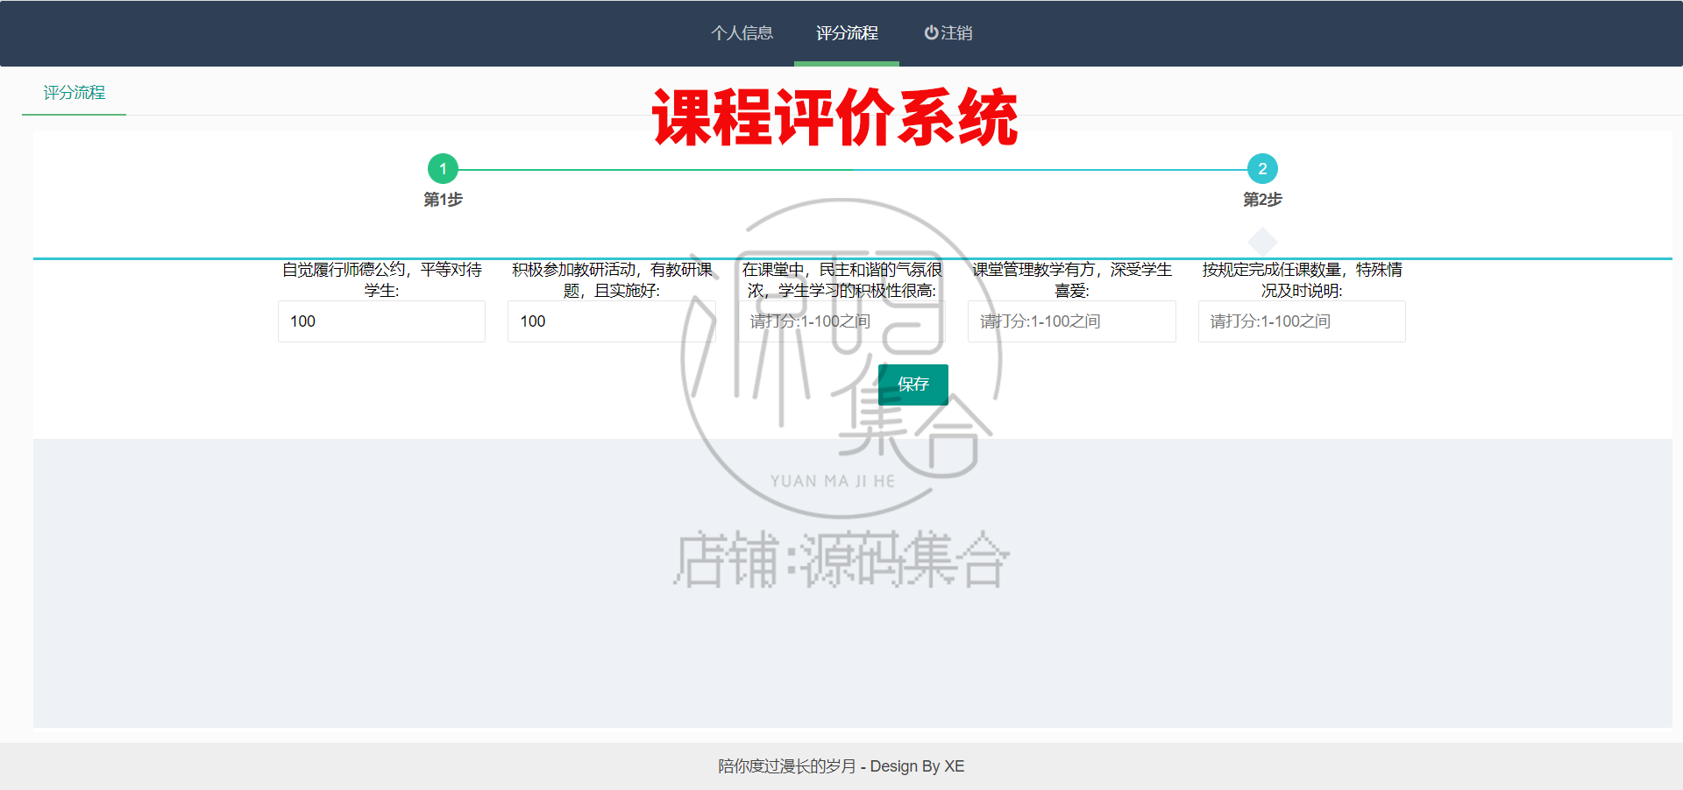
Task: Focus the 课堂管理教学有方 score field
Action: [x=1072, y=321]
